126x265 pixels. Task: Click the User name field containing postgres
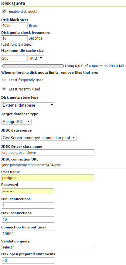[48, 178]
